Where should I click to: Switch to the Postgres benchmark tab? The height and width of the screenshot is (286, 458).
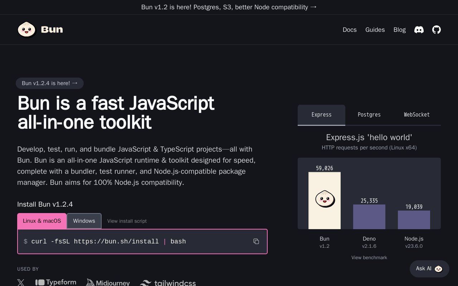pyautogui.click(x=369, y=115)
